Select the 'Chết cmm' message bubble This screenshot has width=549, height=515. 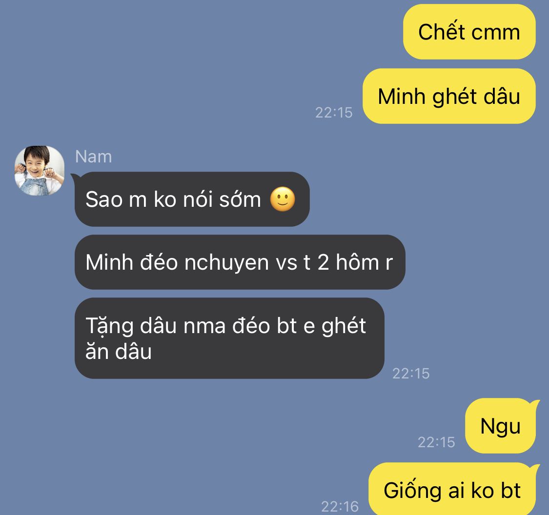point(469,32)
